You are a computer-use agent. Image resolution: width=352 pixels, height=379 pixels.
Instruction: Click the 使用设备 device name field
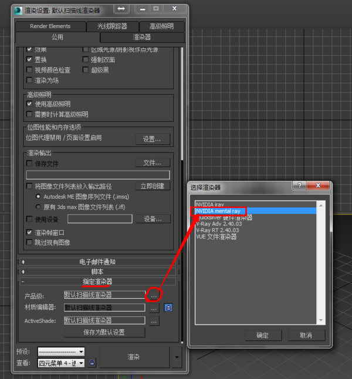point(100,218)
